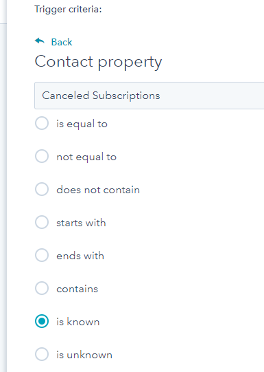Click the 'is equal to' label text
Image resolution: width=264 pixels, height=372 pixels.
click(x=82, y=124)
